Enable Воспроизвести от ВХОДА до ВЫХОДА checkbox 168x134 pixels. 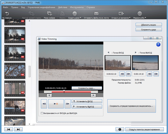click(42, 113)
